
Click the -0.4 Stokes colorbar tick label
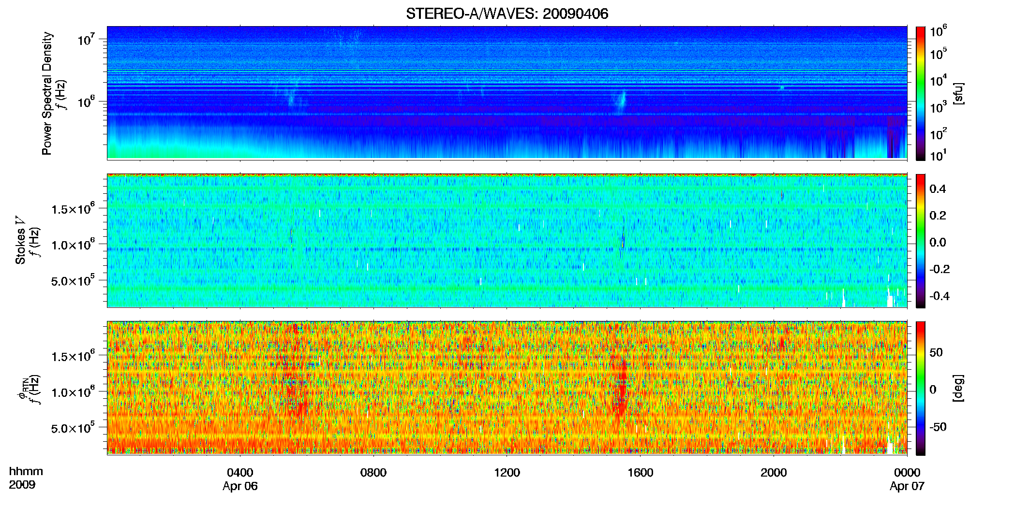pos(939,296)
